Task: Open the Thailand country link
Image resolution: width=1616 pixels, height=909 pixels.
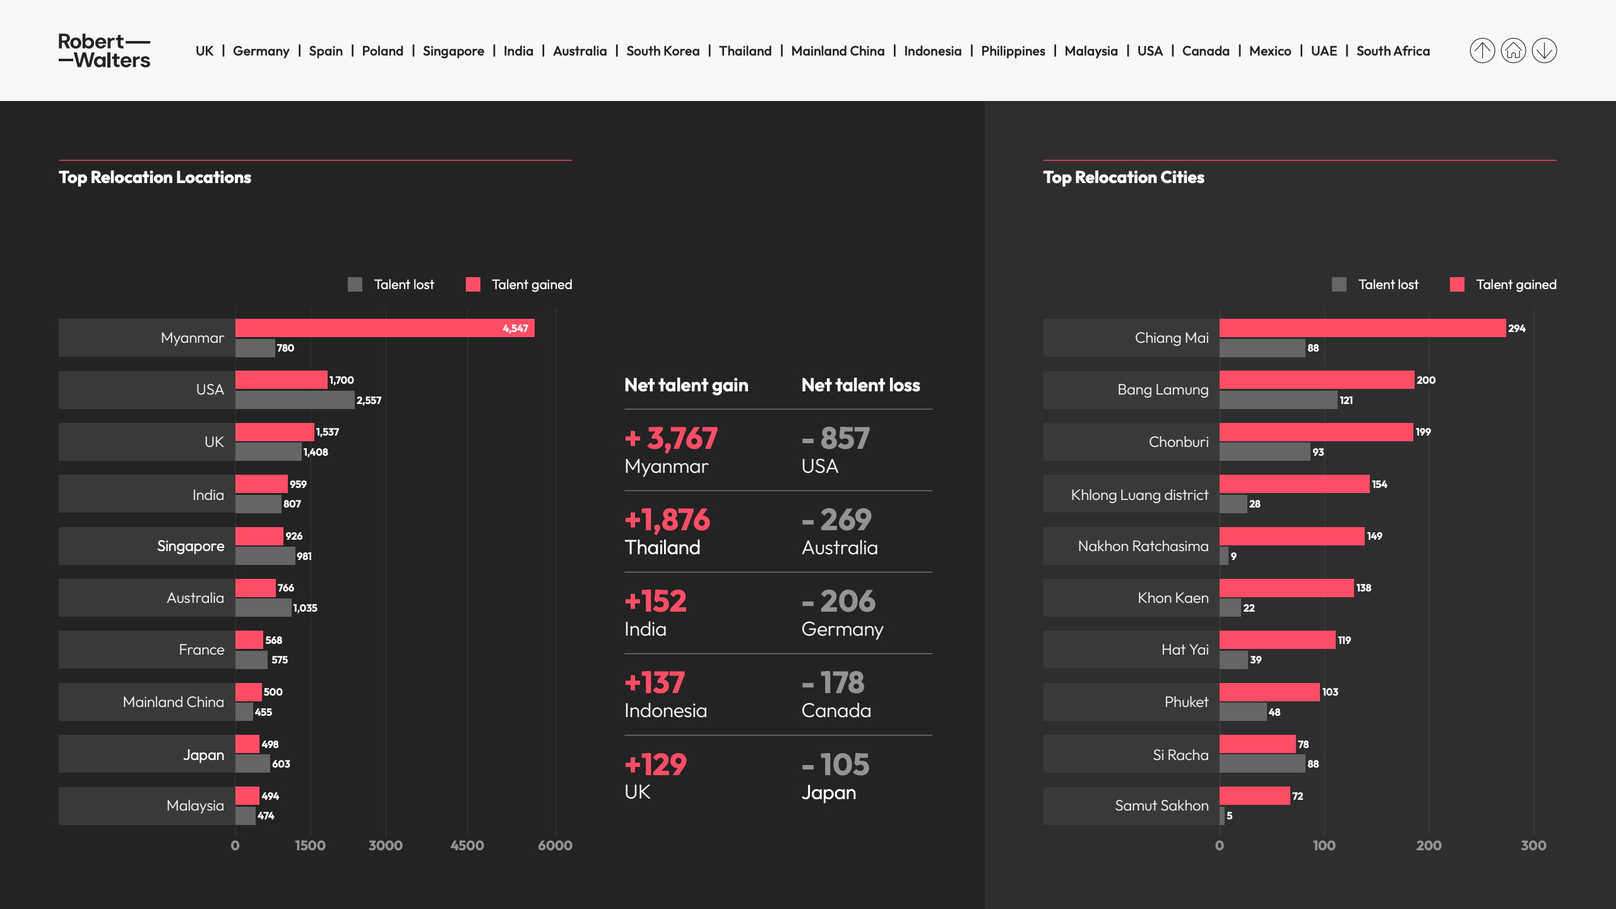Action: 745,51
